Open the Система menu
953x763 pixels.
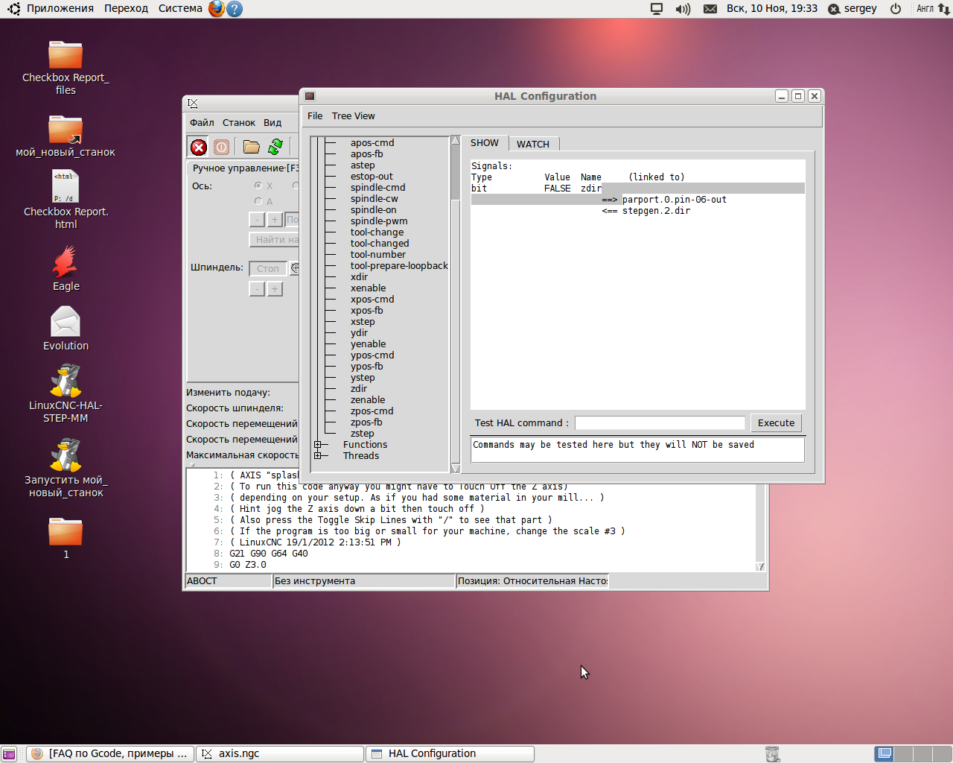pyautogui.click(x=180, y=9)
